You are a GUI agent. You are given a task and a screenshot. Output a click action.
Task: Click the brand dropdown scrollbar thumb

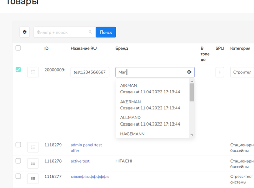click(x=192, y=92)
